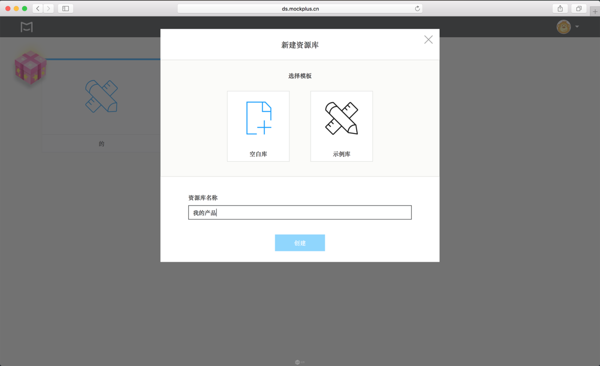This screenshot has width=600, height=366.
Task: Choose the 示例库 sample template
Action: point(341,126)
